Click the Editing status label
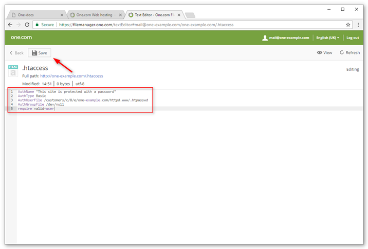This screenshot has height=249, width=368. point(353,69)
